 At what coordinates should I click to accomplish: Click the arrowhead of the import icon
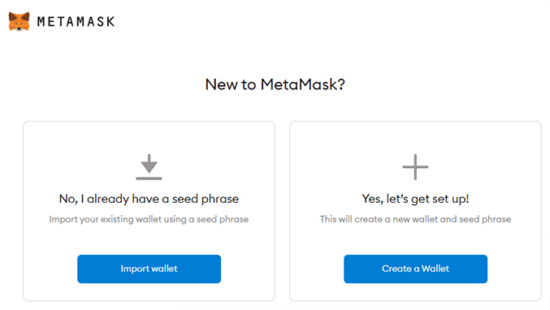click(x=149, y=167)
